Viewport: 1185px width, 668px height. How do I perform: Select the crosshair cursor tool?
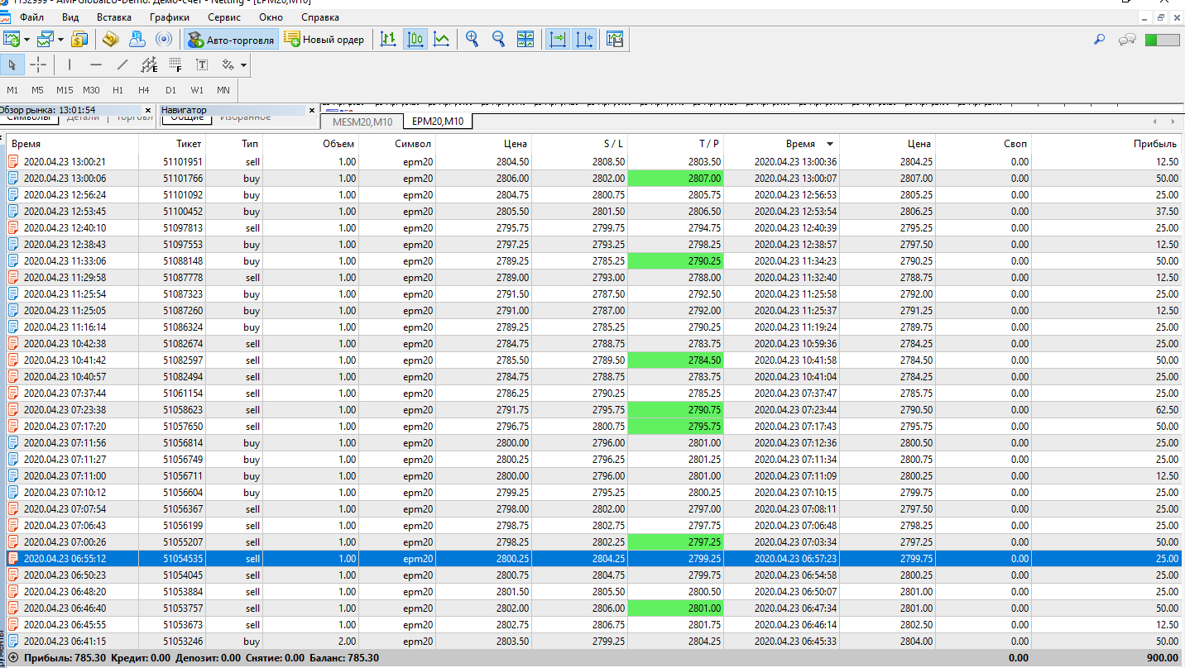(x=38, y=64)
